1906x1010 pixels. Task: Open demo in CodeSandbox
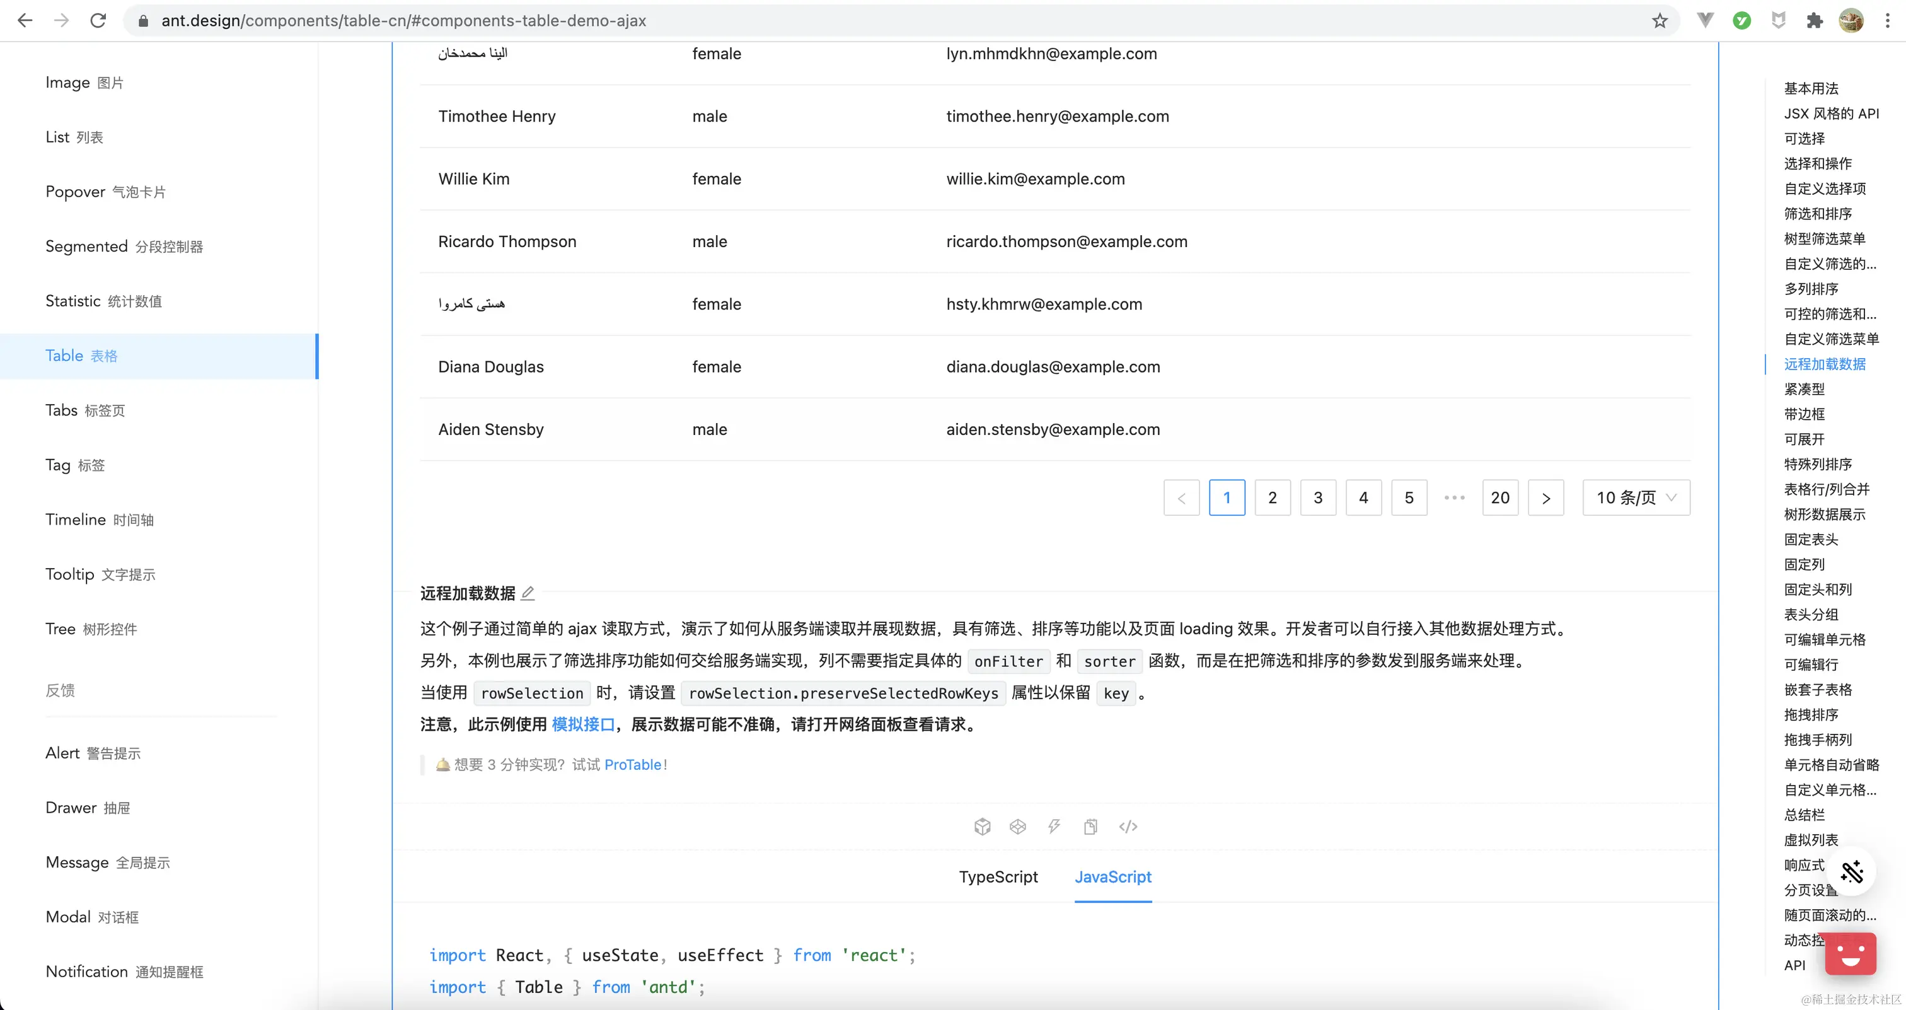(x=982, y=827)
